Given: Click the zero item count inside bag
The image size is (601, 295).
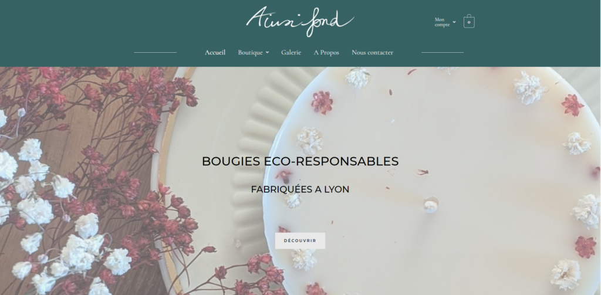Looking at the screenshot, I should (469, 22).
